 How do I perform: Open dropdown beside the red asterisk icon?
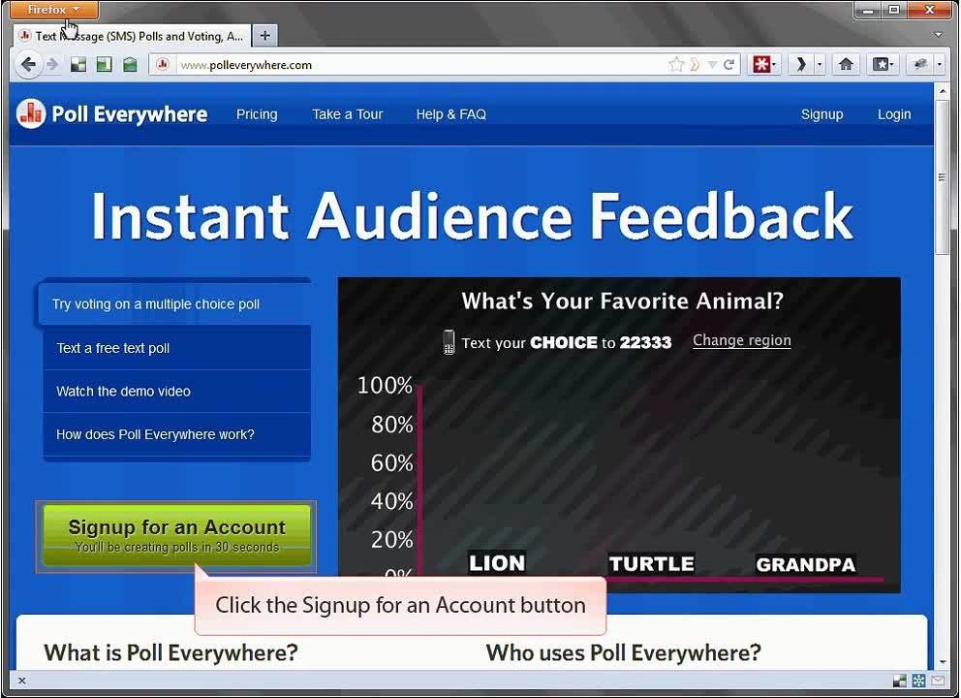click(774, 64)
